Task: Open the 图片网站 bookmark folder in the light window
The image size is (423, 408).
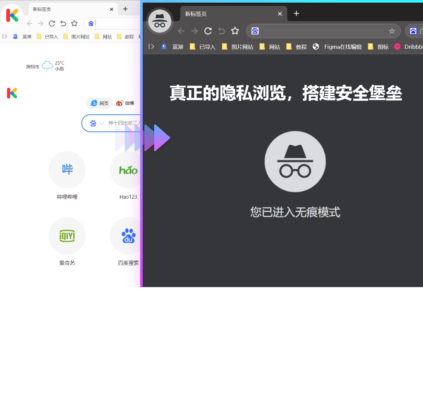Action: pyautogui.click(x=76, y=37)
